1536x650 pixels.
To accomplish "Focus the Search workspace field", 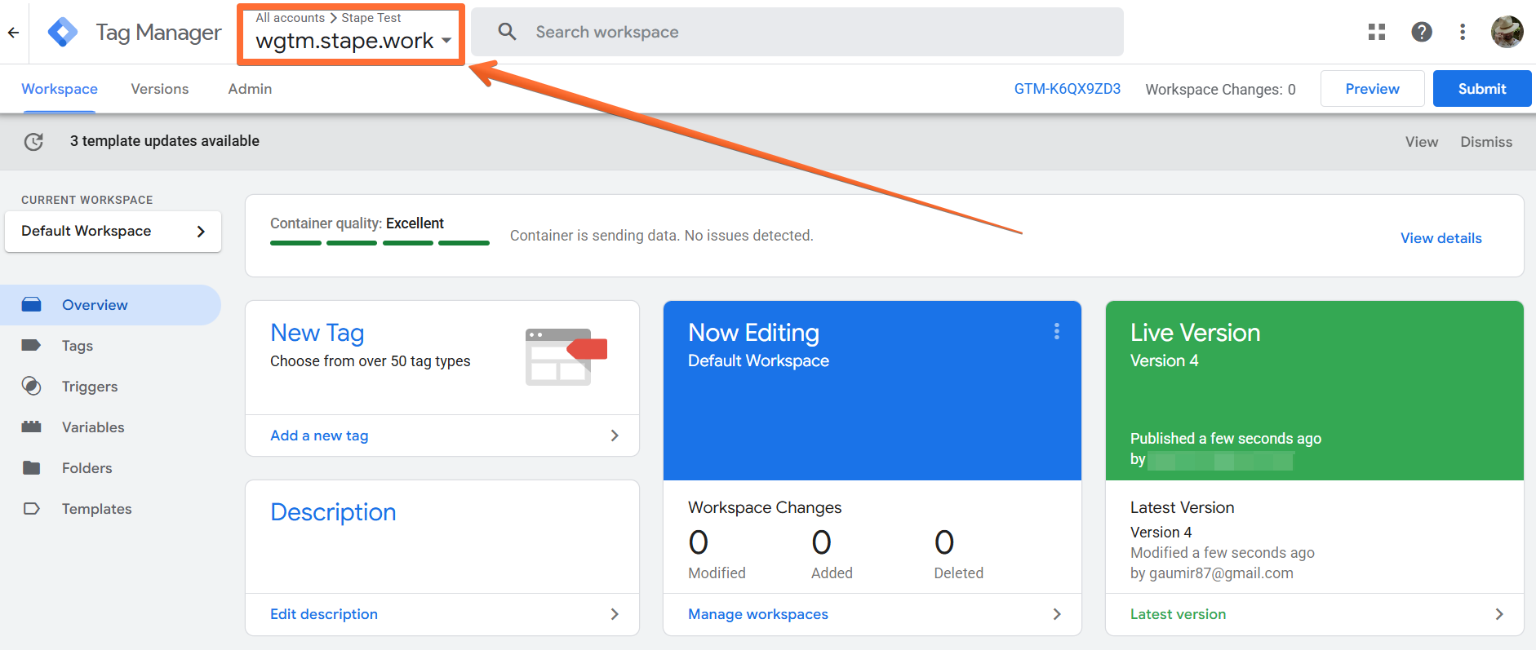I will [x=797, y=32].
